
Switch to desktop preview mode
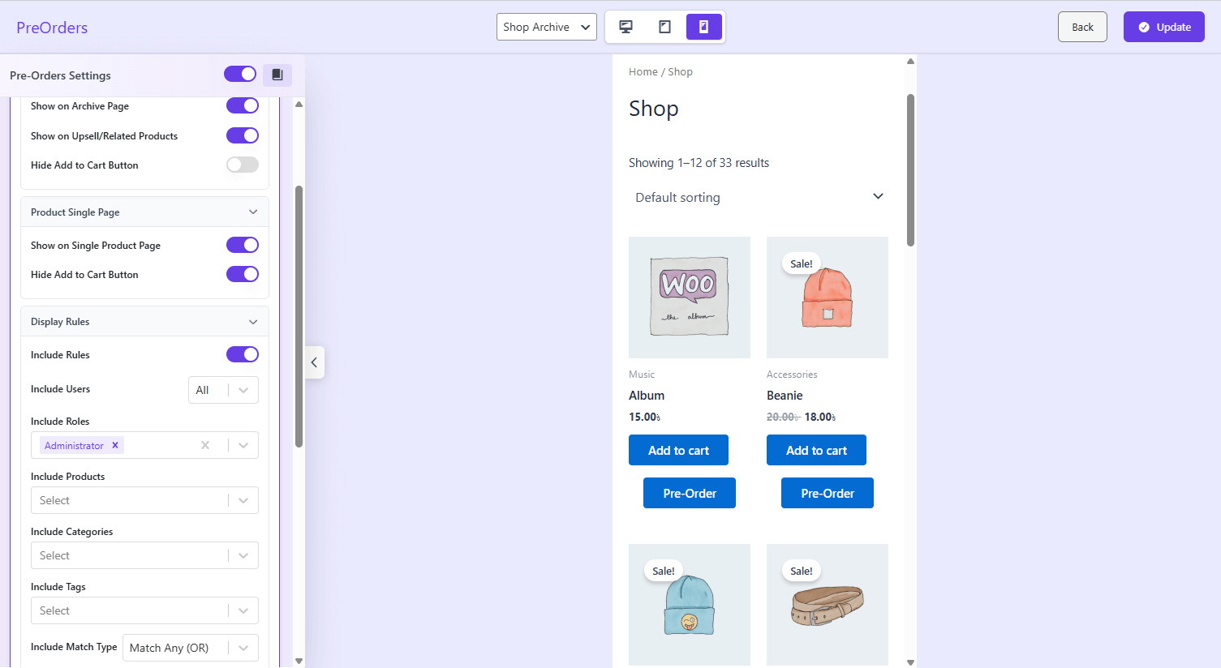point(626,27)
